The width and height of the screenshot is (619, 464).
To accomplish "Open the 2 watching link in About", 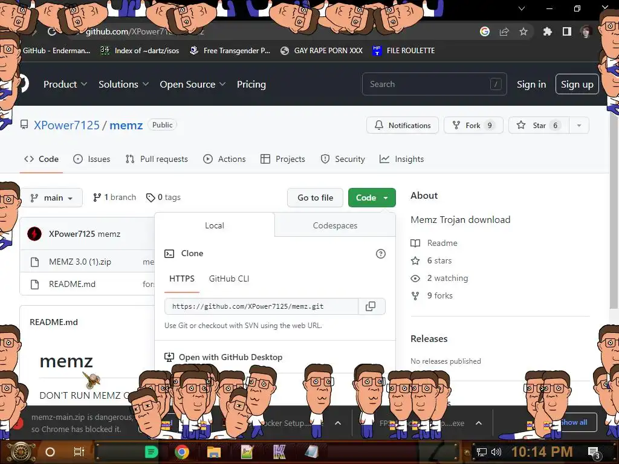I will 439,278.
